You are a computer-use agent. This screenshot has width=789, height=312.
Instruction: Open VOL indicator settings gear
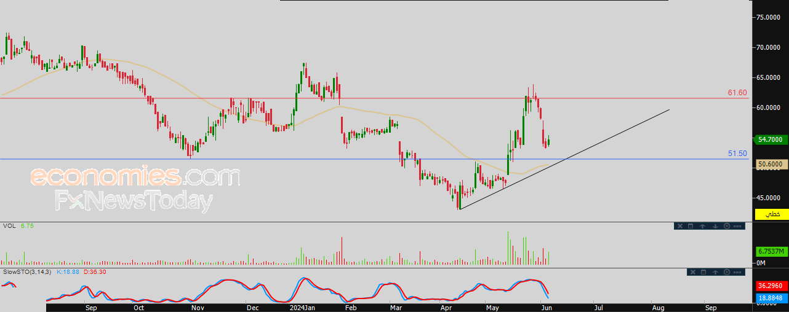(727, 226)
